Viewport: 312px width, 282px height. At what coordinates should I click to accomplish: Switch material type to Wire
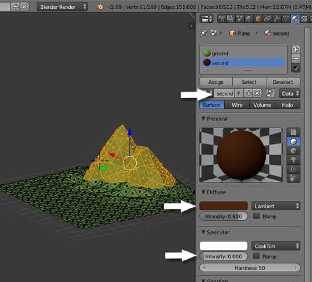click(x=237, y=105)
